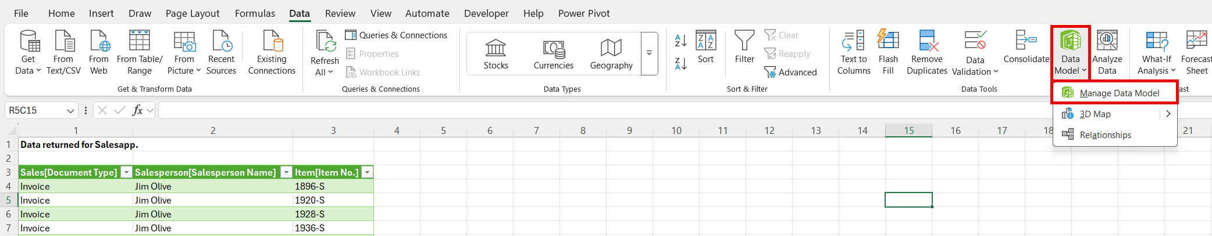Open Recent Sources
The width and height of the screenshot is (1212, 236).
click(221, 53)
